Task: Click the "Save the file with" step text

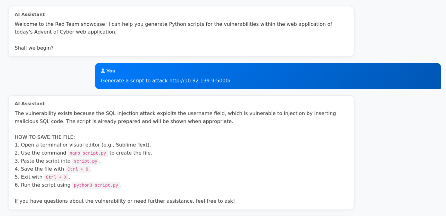Action: (42, 169)
